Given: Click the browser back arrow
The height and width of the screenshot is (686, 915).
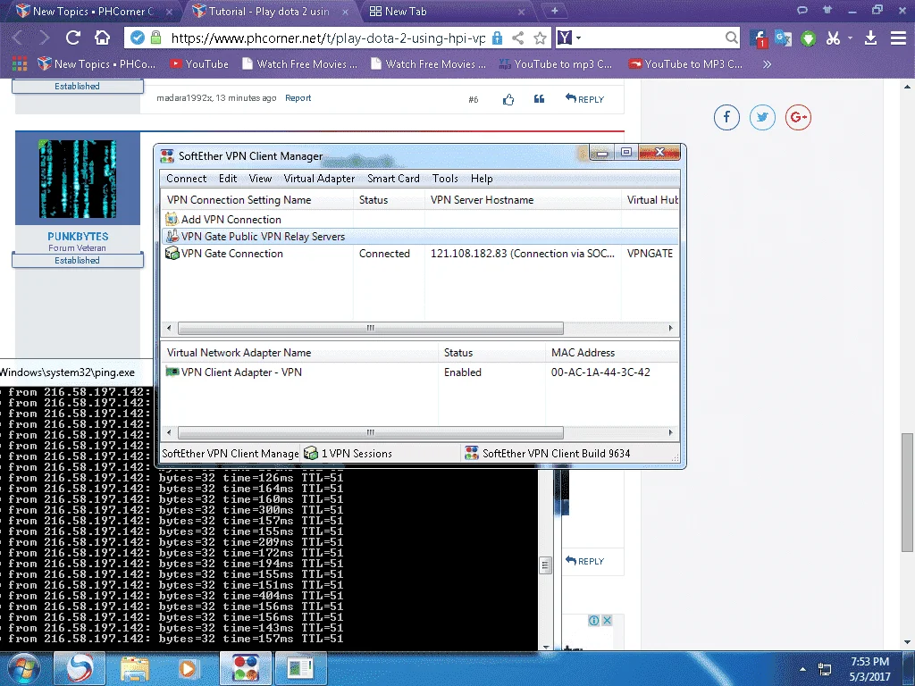Looking at the screenshot, I should pyautogui.click(x=18, y=38).
